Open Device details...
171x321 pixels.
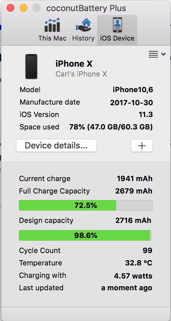click(x=56, y=145)
